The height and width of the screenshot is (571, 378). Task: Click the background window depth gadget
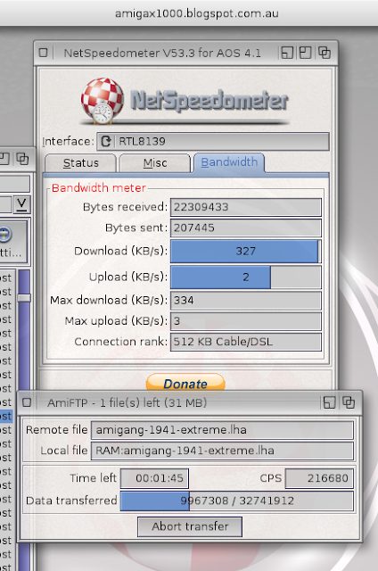(x=22, y=159)
